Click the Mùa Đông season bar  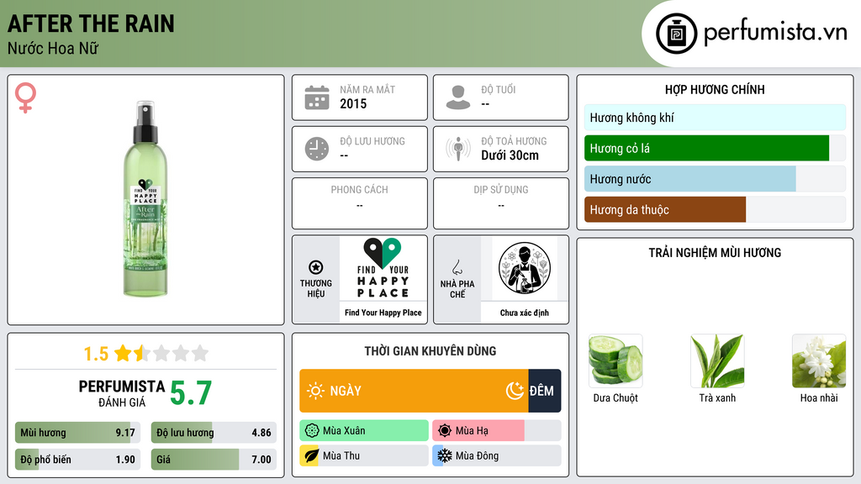(x=496, y=456)
